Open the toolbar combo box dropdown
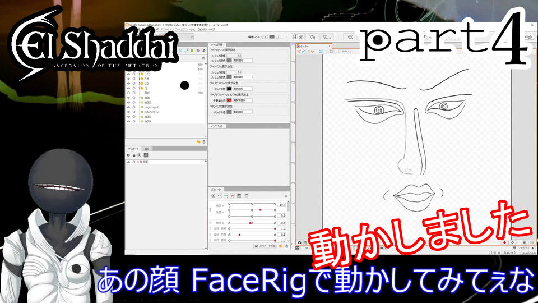Viewport: 538px width, 303px height. tap(192, 37)
